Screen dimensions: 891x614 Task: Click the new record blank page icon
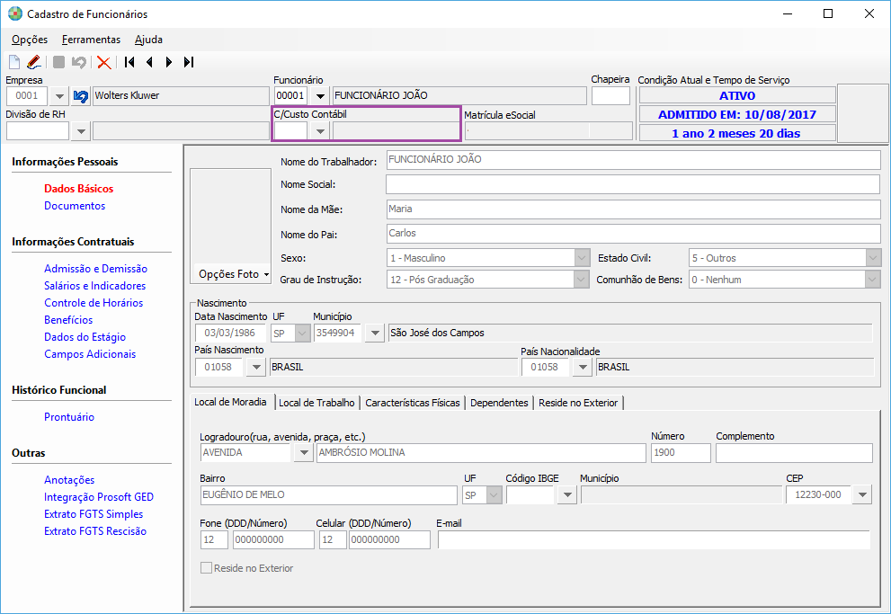14,62
